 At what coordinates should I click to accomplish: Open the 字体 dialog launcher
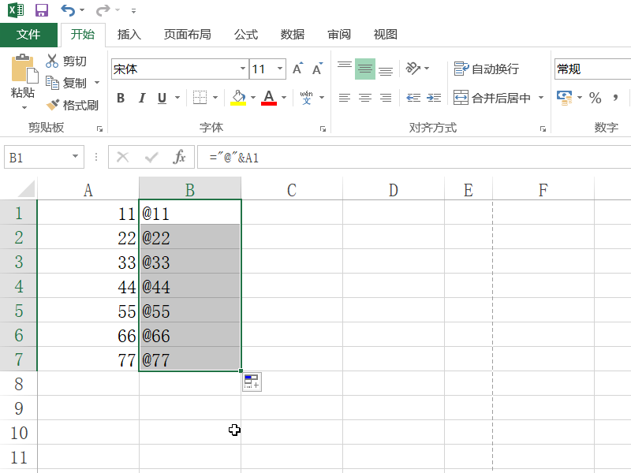323,128
